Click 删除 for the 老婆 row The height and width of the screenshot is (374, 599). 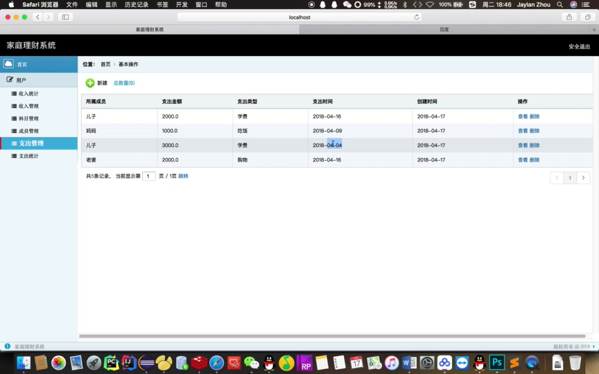pyautogui.click(x=535, y=160)
